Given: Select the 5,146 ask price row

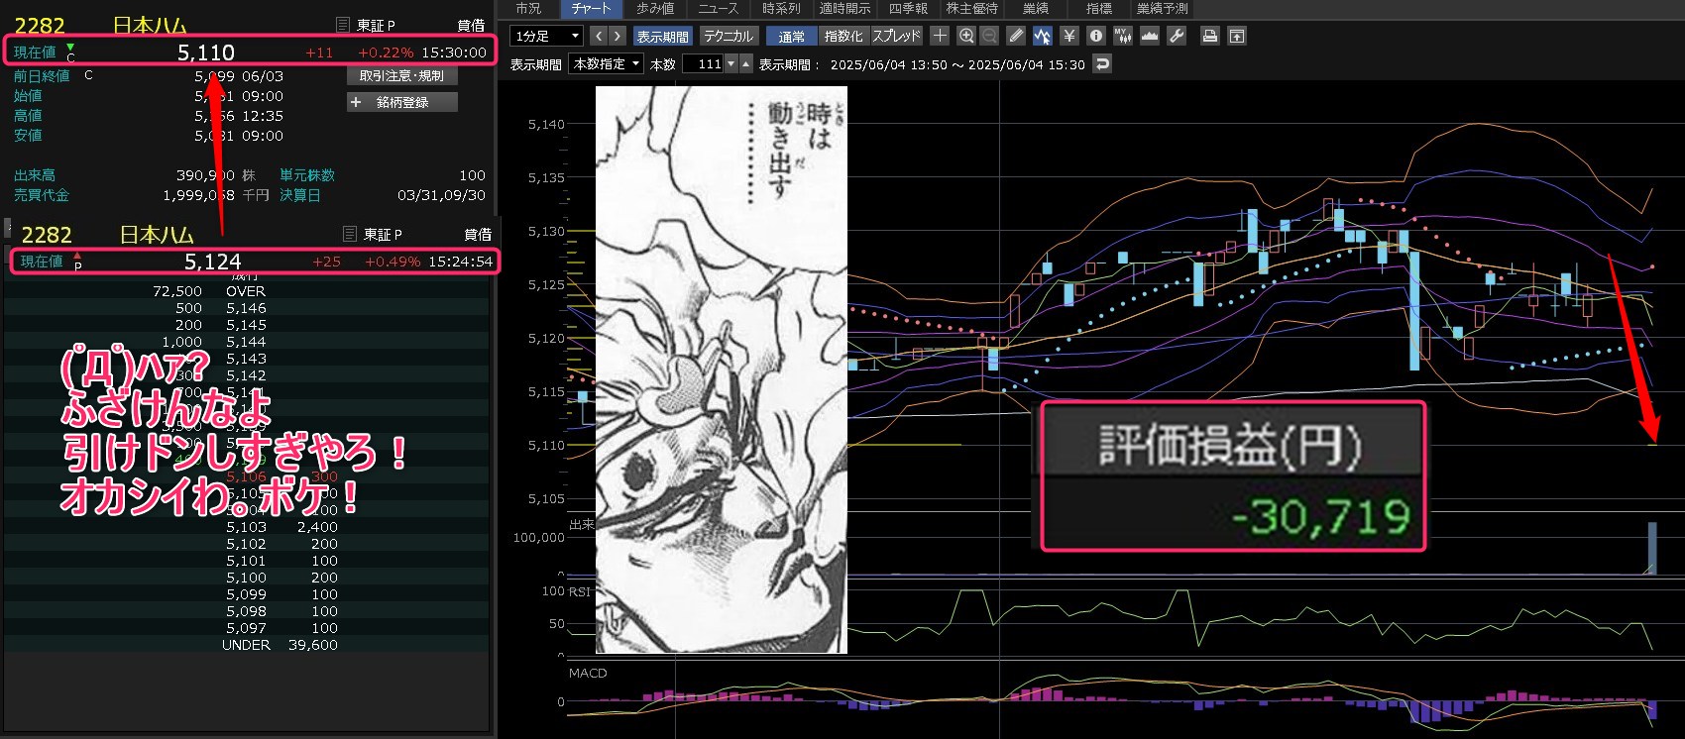Looking at the screenshot, I should (x=246, y=308).
